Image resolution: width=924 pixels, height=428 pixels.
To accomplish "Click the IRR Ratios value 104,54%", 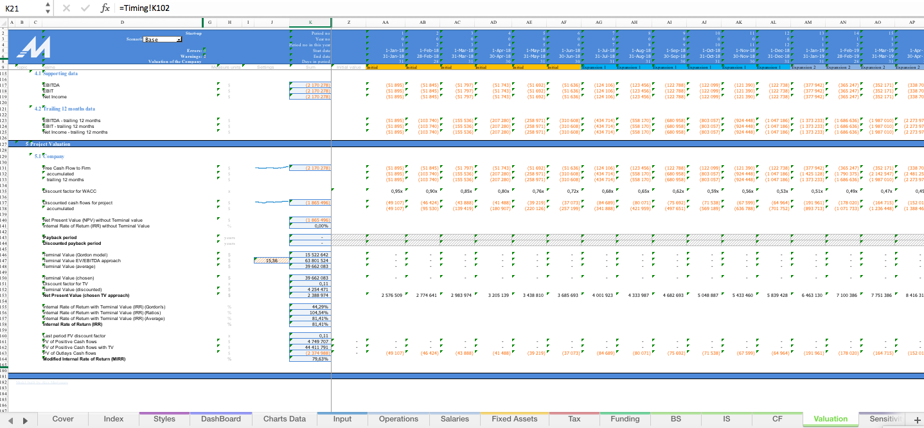I will click(x=310, y=313).
